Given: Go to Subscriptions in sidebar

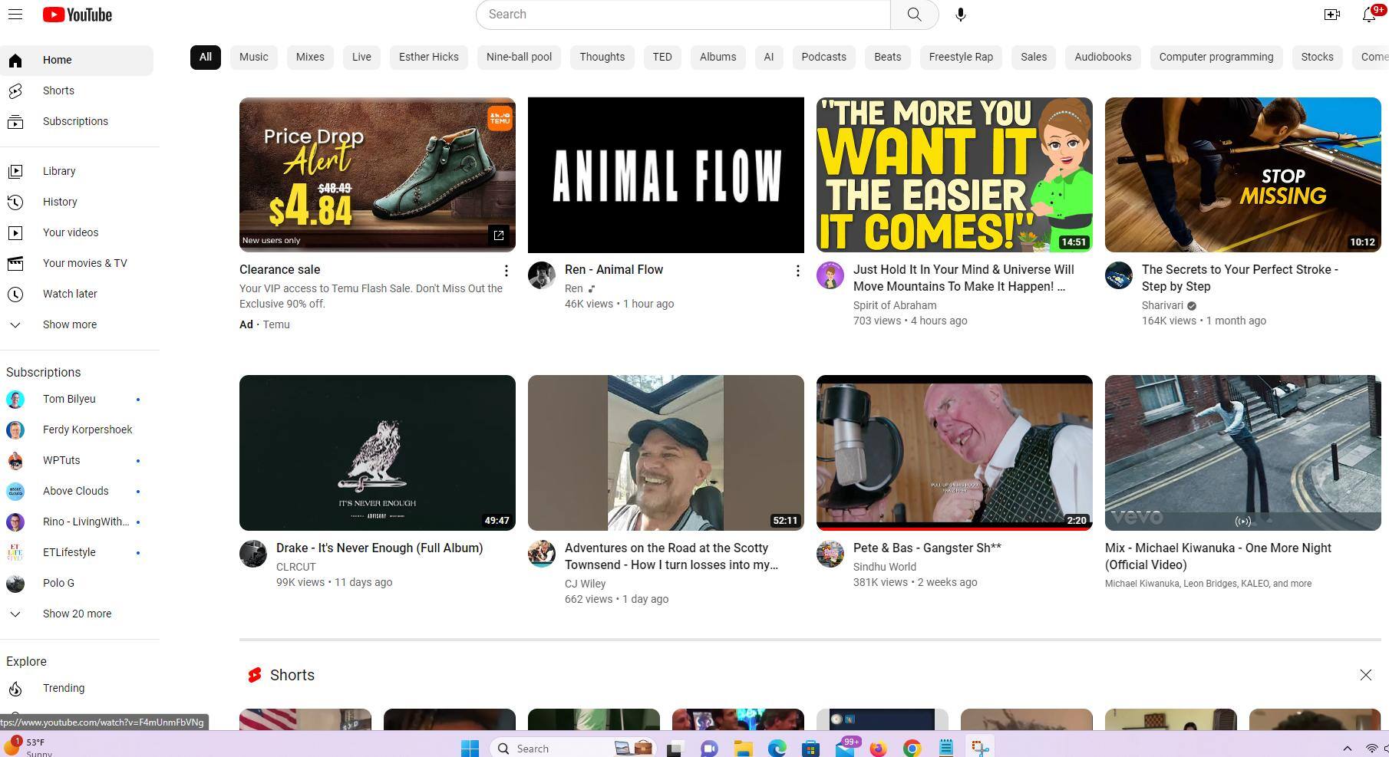Looking at the screenshot, I should [x=75, y=121].
